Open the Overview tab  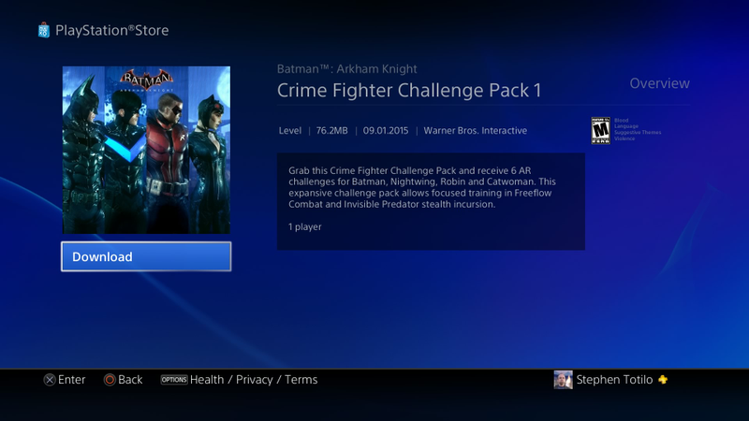659,83
